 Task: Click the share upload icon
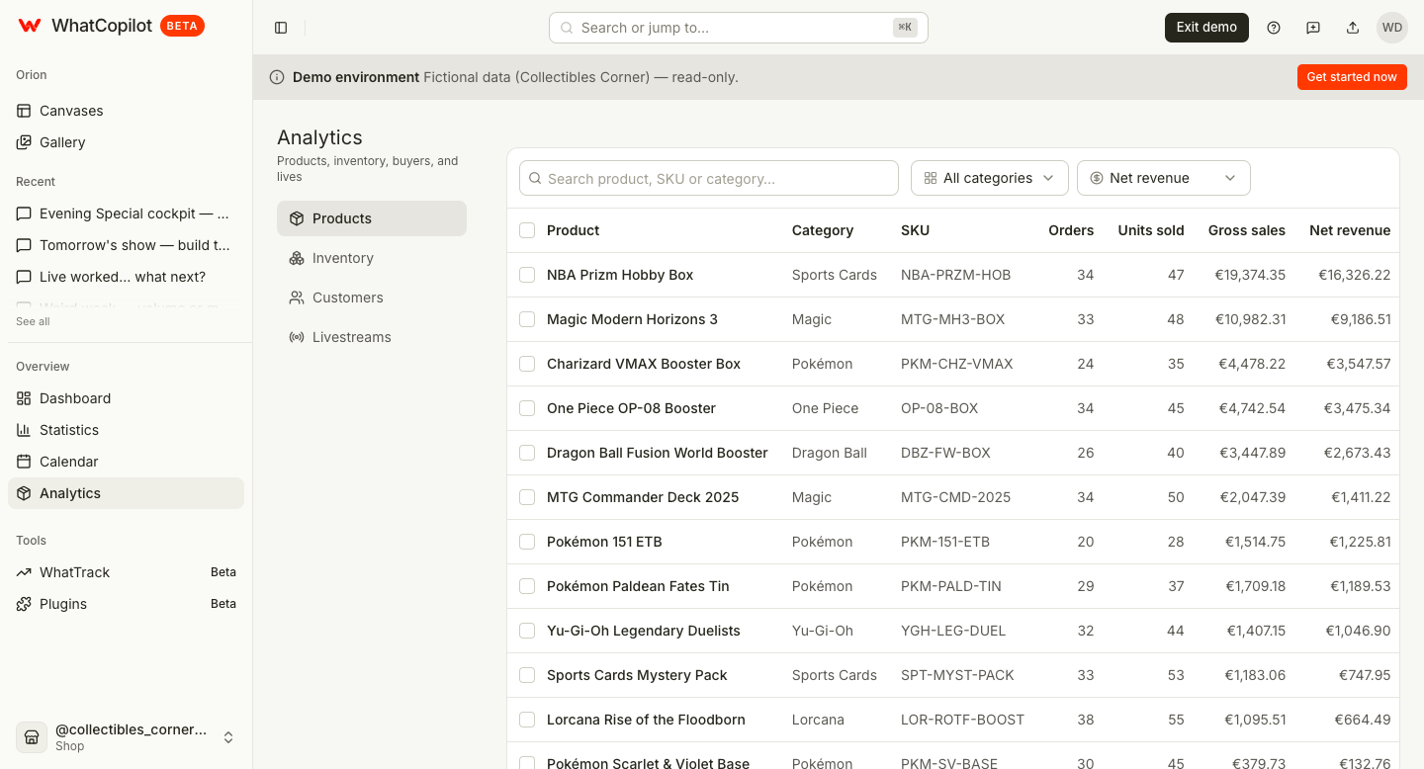point(1353,28)
